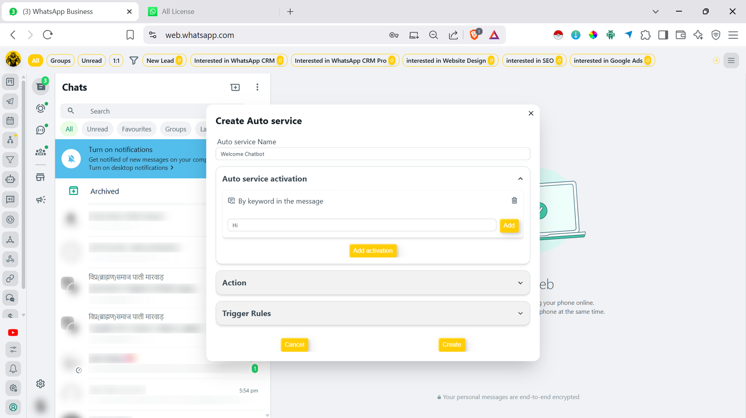746x418 pixels.
Task: Switch to the All License browser tab
Action: coord(178,12)
